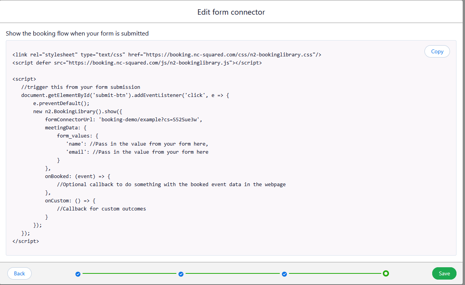465x285 pixels.
Task: Click the stylesheet link tag line
Action: 167,54
